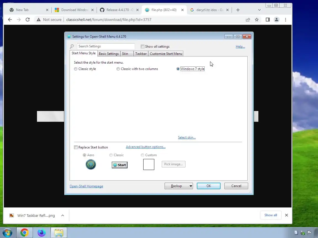Open a new tab with plus icon
Image resolution: width=318 pixels, height=238 pixels.
tap(238, 10)
